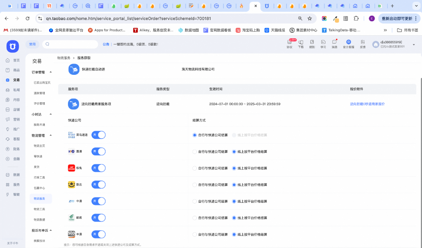This screenshot has width=422, height=248.
Task: Select the 私域 sidebar icon
Action: pos(7,90)
